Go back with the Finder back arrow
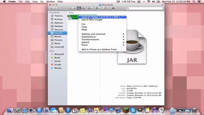Viewport: 204px width, 115px height. tap(51, 8)
